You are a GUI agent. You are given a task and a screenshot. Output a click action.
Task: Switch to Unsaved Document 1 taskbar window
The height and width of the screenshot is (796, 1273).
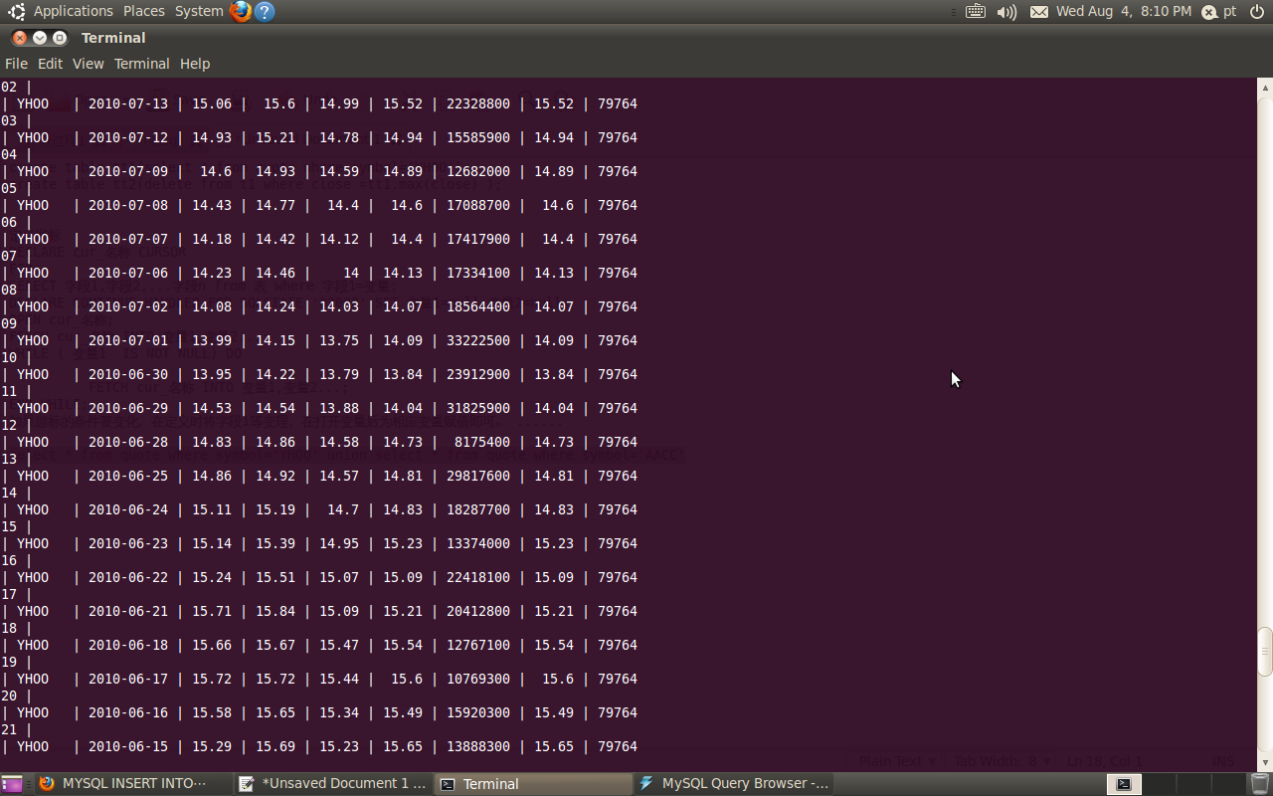tap(334, 783)
